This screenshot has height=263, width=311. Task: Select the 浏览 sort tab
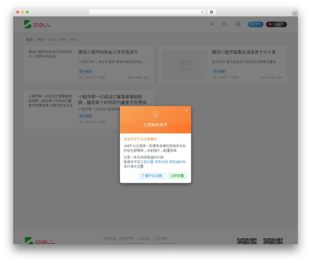coord(52,40)
